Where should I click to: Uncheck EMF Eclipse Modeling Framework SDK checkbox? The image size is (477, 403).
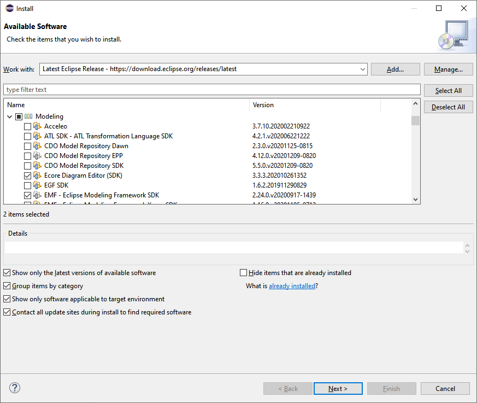click(27, 195)
